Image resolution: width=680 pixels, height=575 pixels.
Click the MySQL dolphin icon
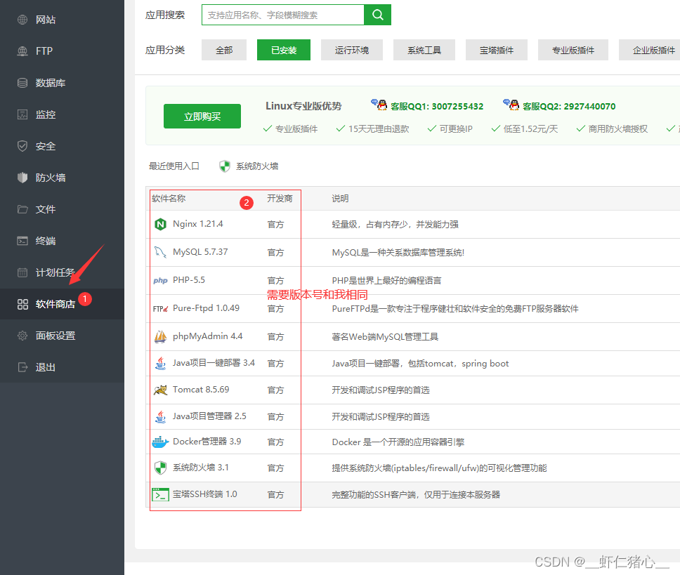(160, 252)
